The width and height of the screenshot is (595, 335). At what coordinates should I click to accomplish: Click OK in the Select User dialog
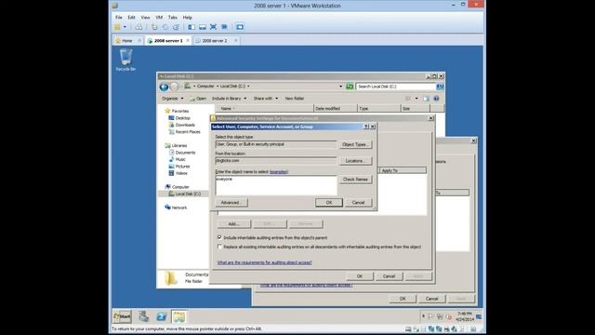328,203
